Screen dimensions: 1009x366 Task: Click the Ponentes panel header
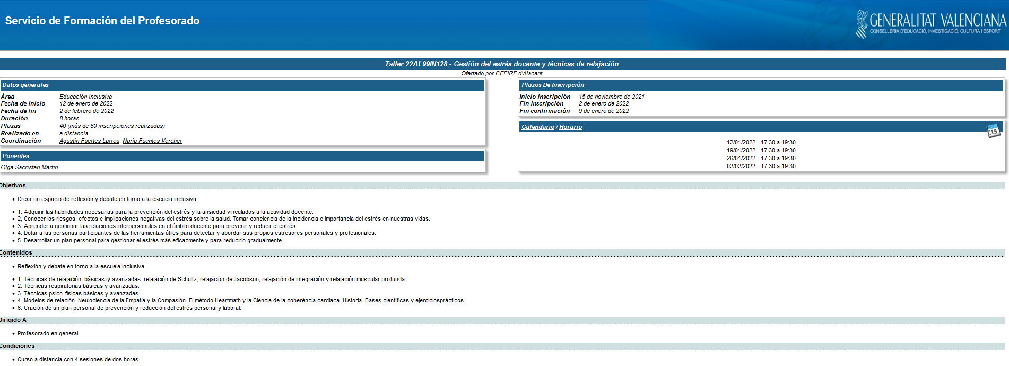pos(16,156)
